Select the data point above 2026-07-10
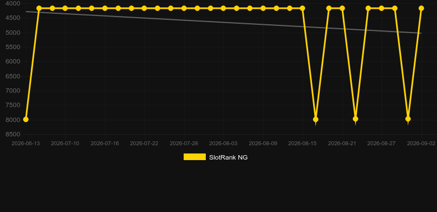437x212 pixels. tap(65, 8)
